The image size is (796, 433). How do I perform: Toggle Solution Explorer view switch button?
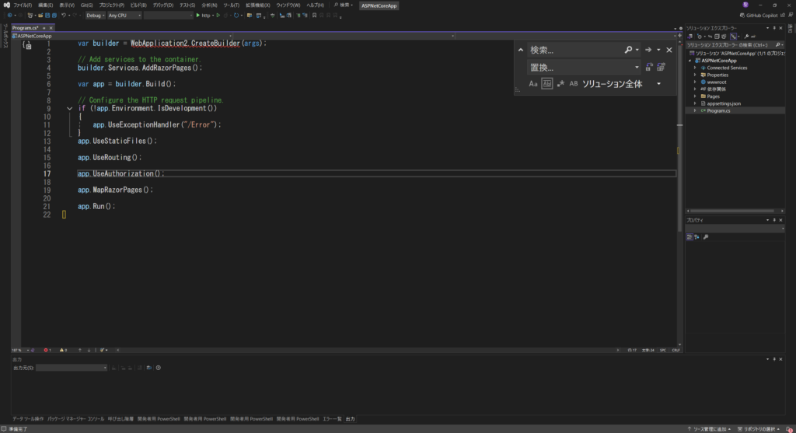tap(690, 37)
